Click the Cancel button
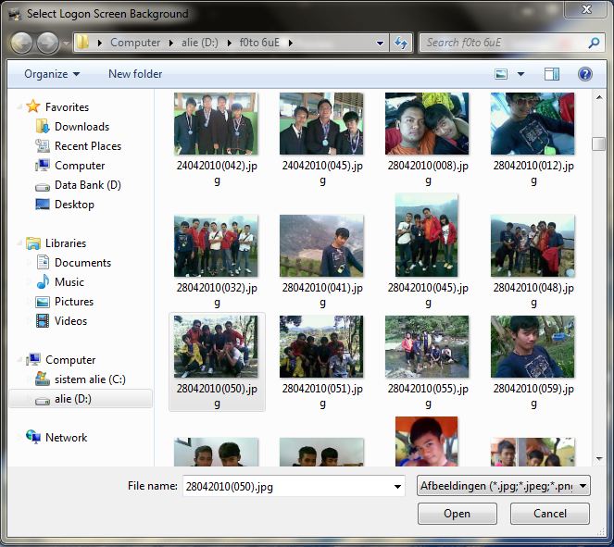614x547 pixels. 550,514
